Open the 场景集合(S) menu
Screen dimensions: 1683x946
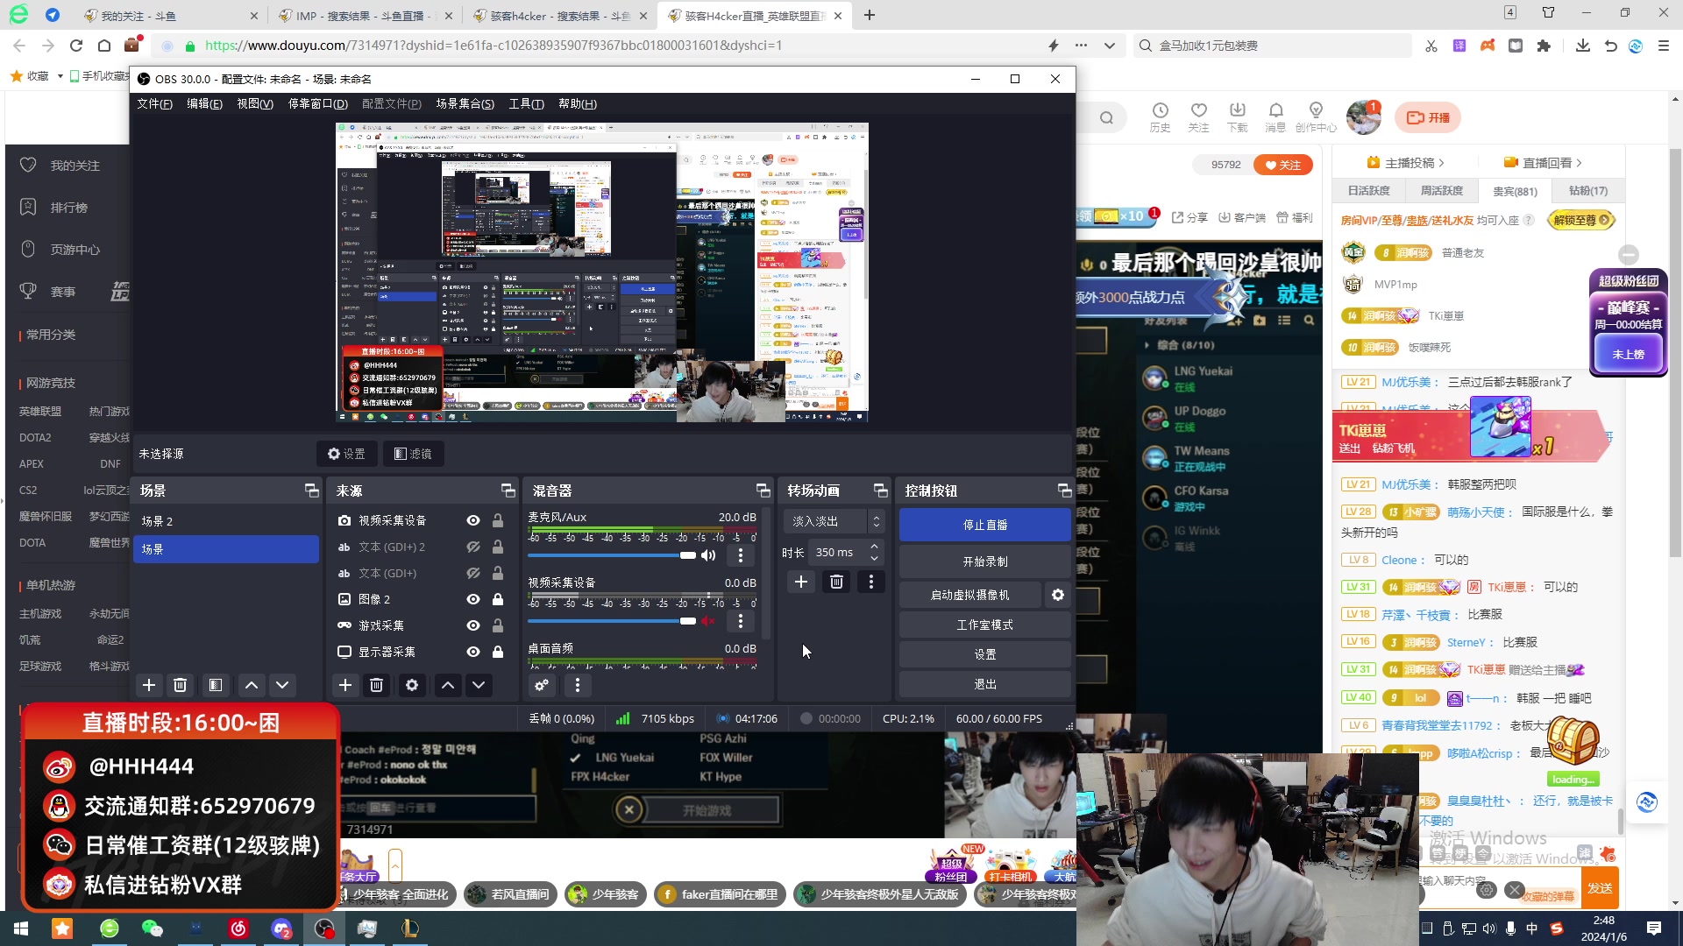tap(465, 103)
